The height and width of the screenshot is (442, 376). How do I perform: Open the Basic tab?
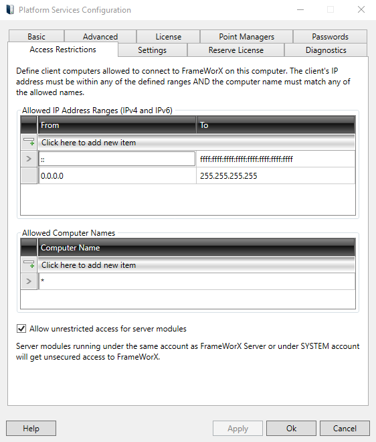point(36,36)
